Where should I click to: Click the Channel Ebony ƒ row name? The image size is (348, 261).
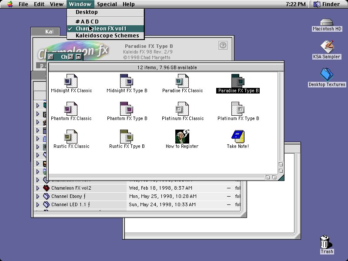68,196
